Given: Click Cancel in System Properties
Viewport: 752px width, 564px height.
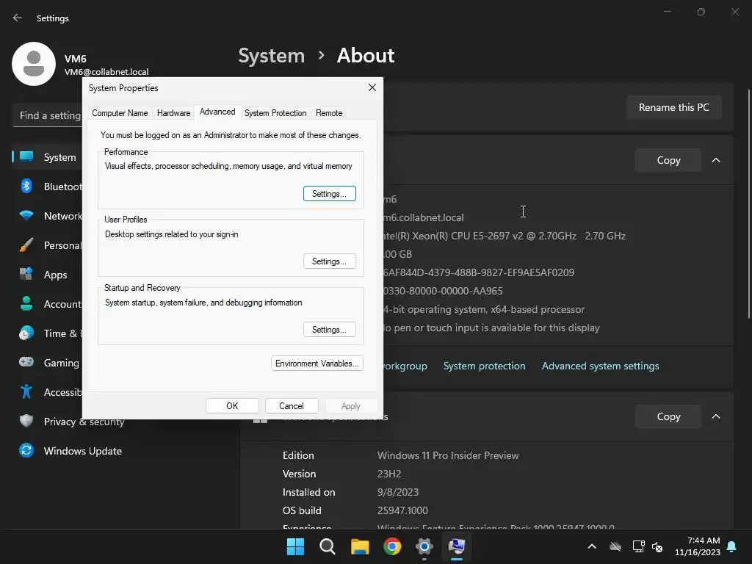Looking at the screenshot, I should click(292, 405).
